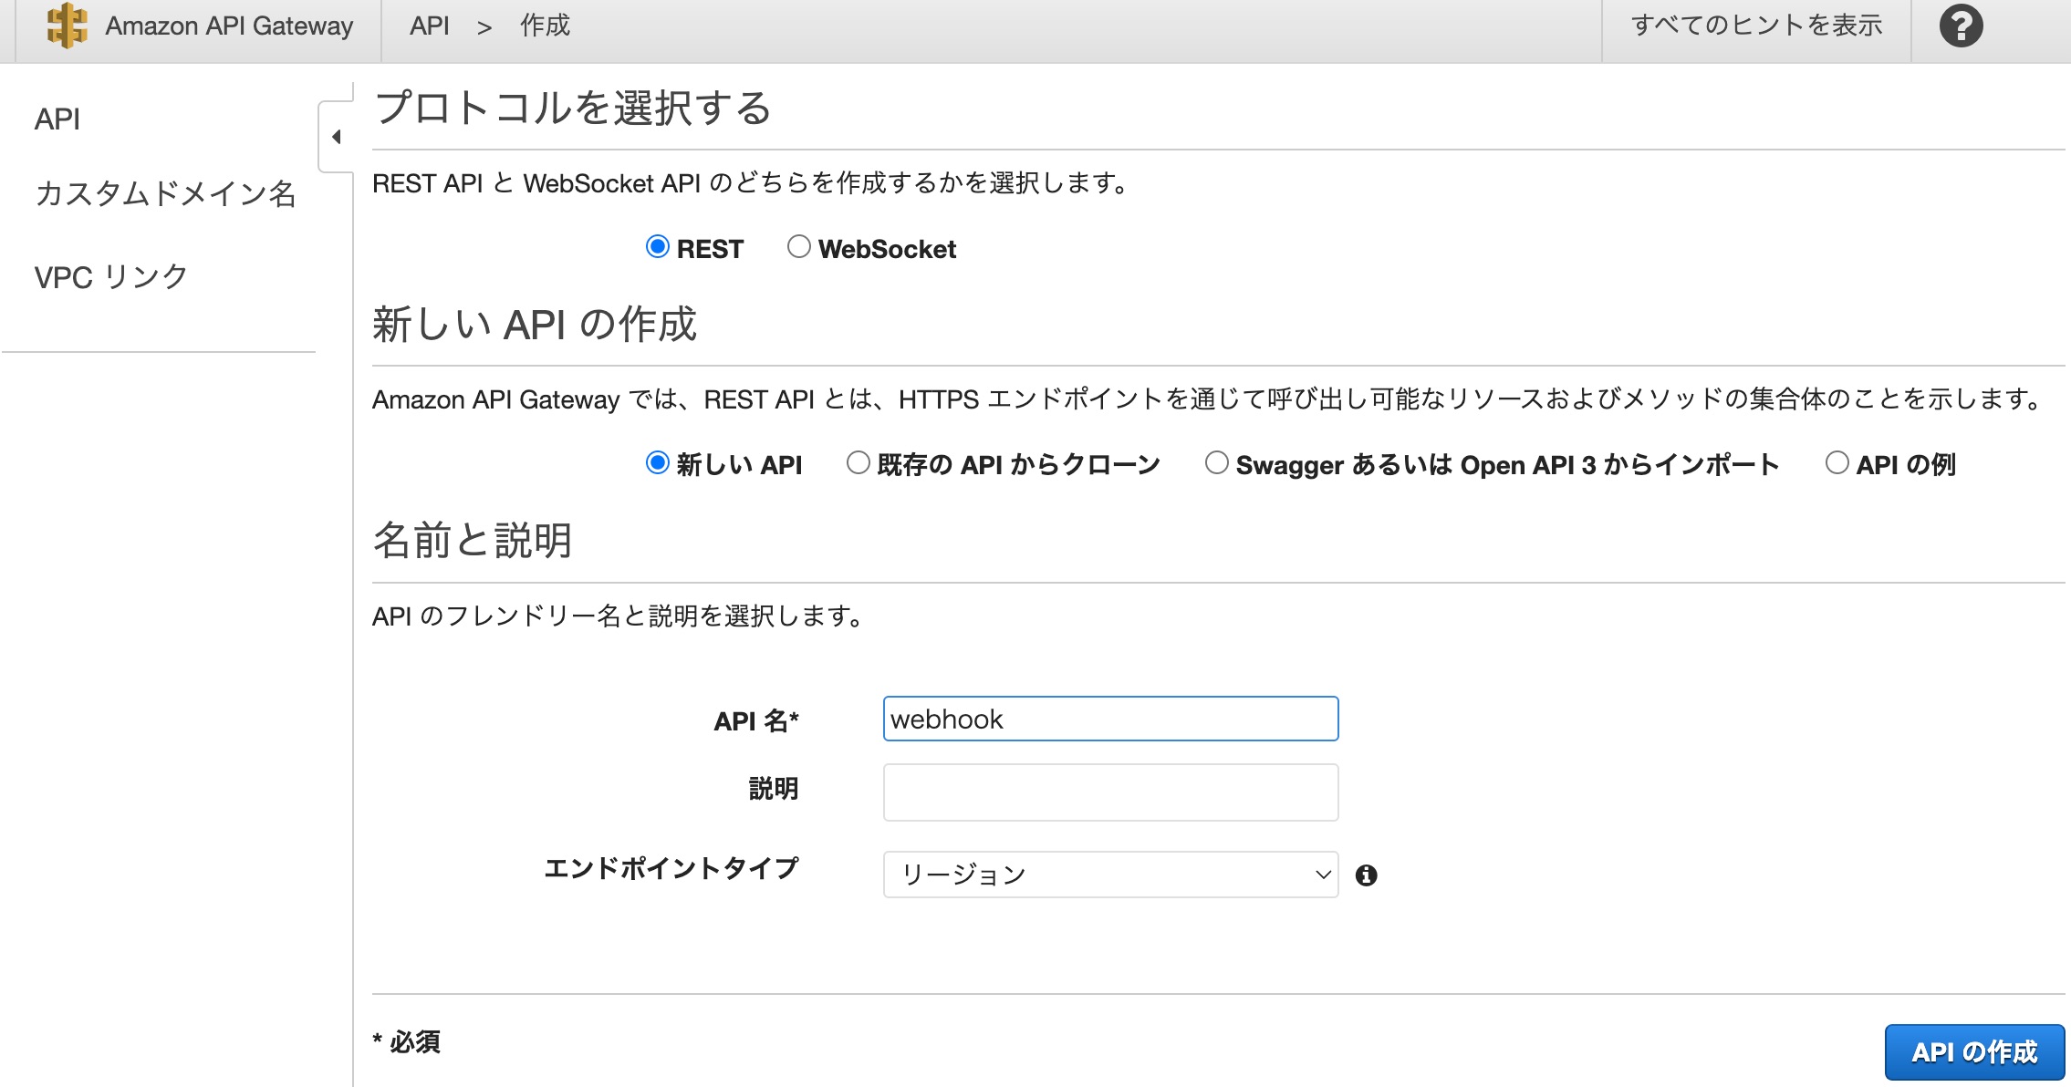This screenshot has width=2071, height=1087.
Task: Navigate to カスタムドメイン名 in sidebar
Action: tap(164, 194)
